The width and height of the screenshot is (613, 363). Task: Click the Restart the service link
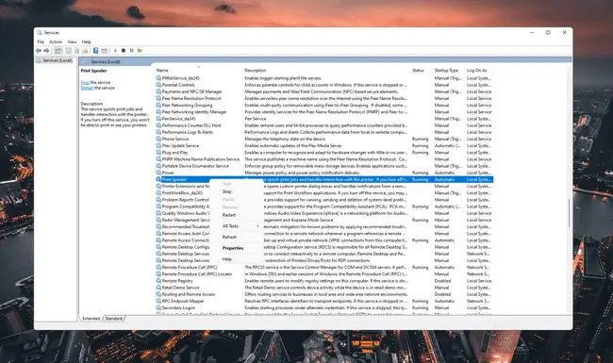click(87, 88)
